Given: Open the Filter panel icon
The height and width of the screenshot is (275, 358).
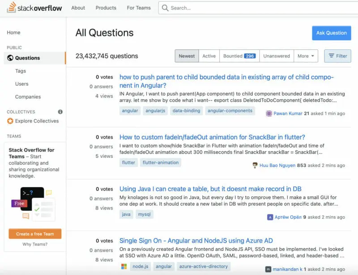Looking at the screenshot, I should 330,56.
